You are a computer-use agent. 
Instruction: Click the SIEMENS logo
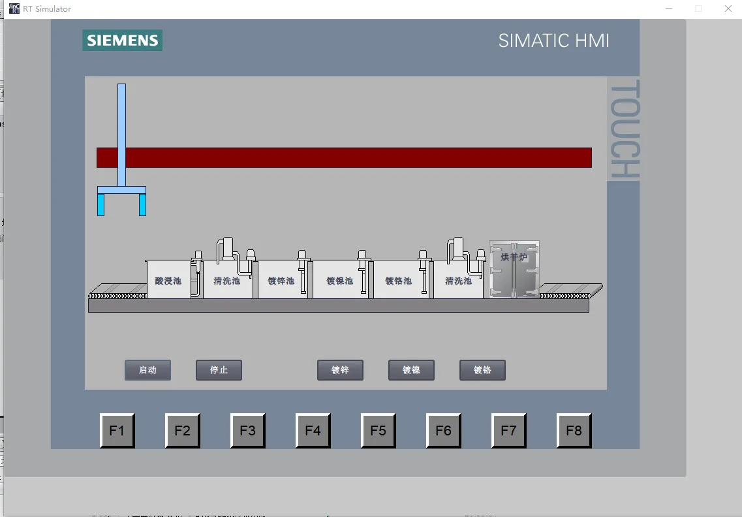tap(123, 40)
